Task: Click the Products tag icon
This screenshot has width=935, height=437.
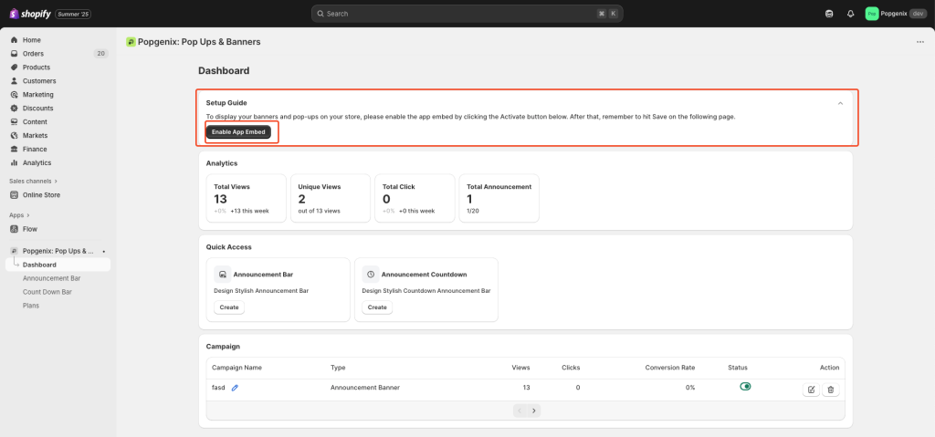Action: (15, 68)
